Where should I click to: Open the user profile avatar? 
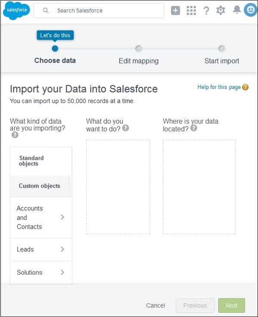pos(250,10)
